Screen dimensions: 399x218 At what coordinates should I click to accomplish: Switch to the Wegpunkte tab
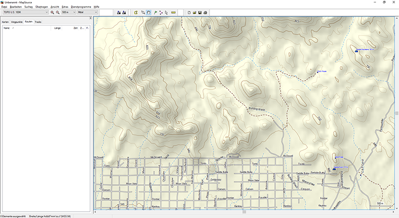pos(17,22)
